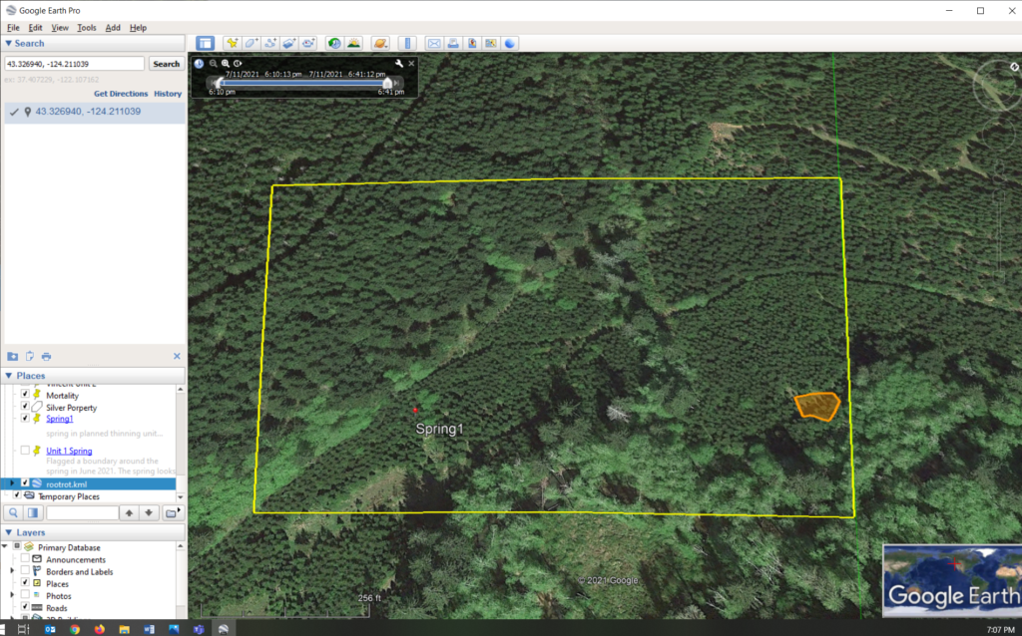Expand the Photos layer node
Image resolution: width=1022 pixels, height=636 pixels.
12,595
